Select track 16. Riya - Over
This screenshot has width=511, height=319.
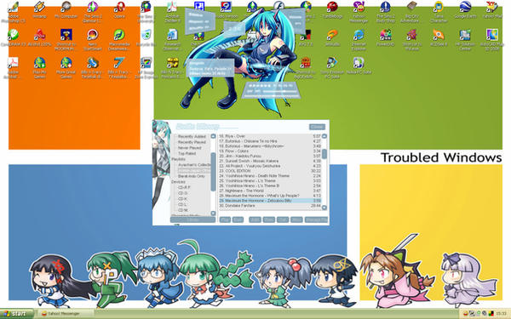tap(270, 136)
